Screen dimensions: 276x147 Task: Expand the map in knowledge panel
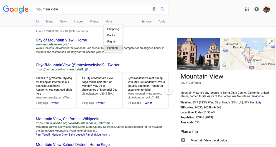click(271, 42)
